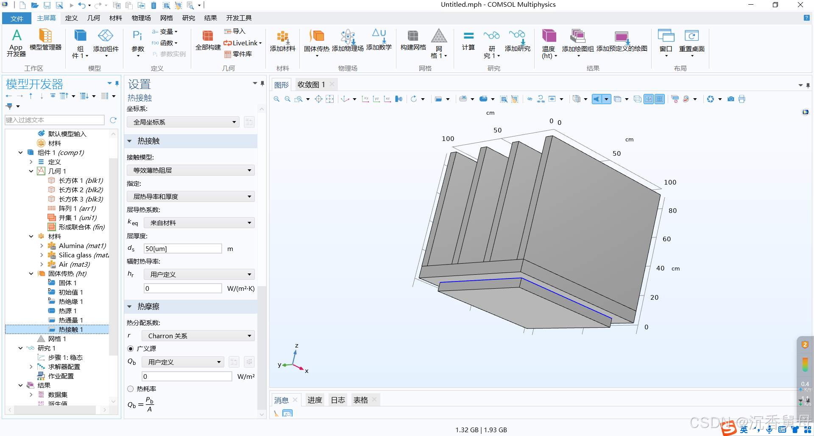
Task: Click 添加绘图组 ribbon icon
Action: tap(578, 43)
